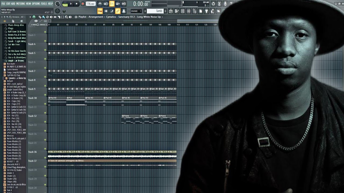
Task: Click the plus button next to Tamb
Action: [x=165, y=11]
